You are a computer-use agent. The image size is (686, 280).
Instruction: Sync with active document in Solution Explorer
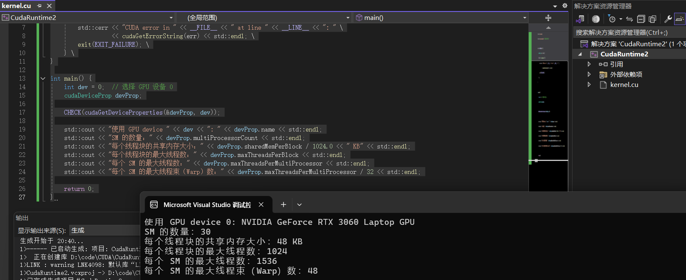coord(629,19)
